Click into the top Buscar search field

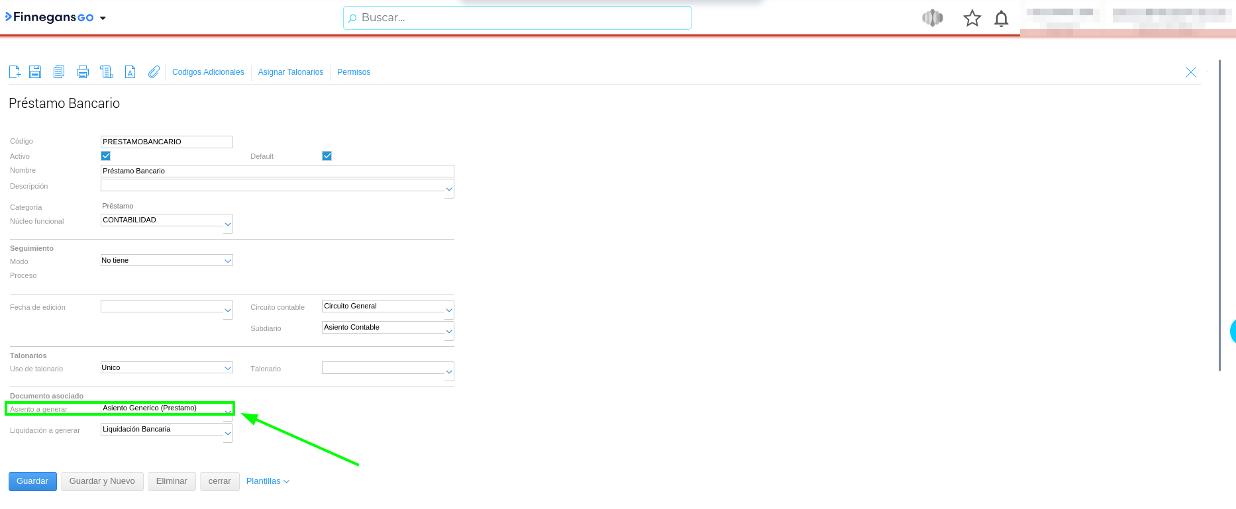pyautogui.click(x=517, y=18)
